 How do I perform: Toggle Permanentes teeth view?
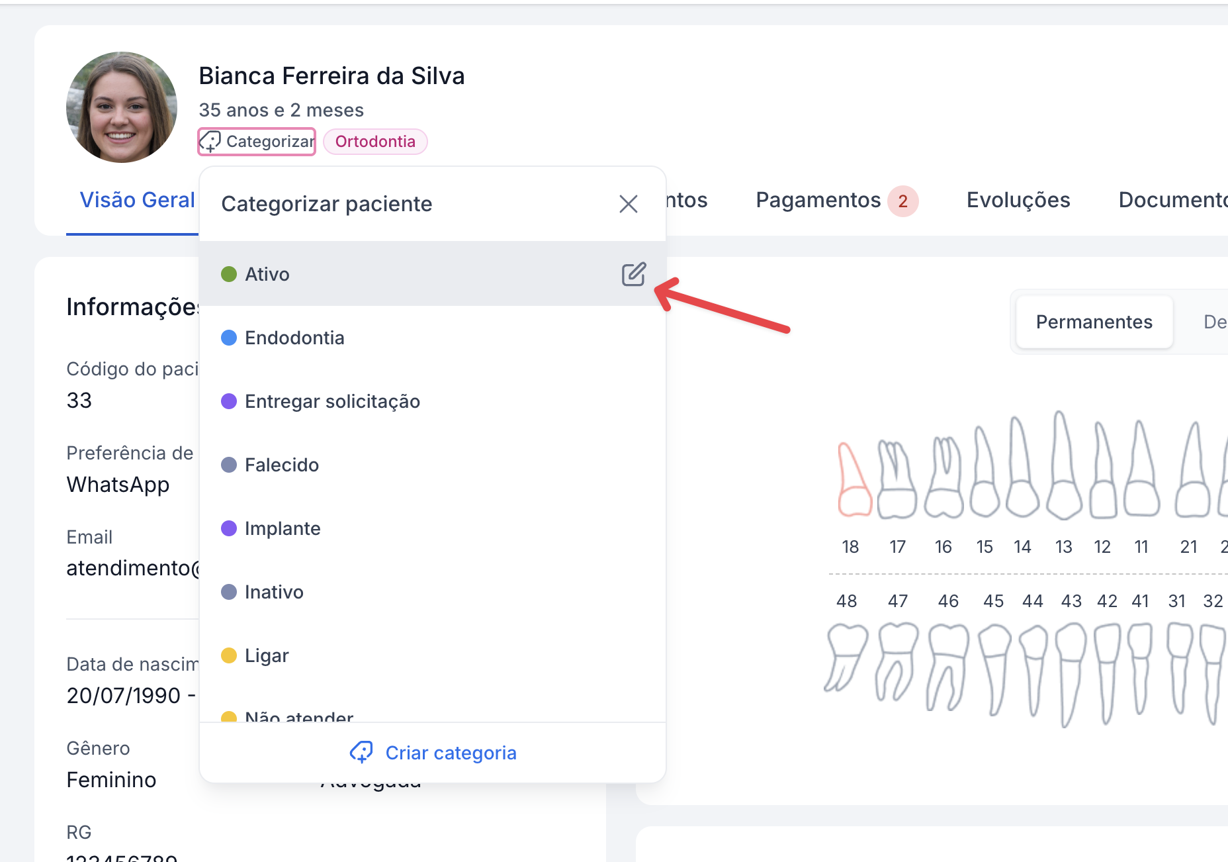tap(1094, 322)
